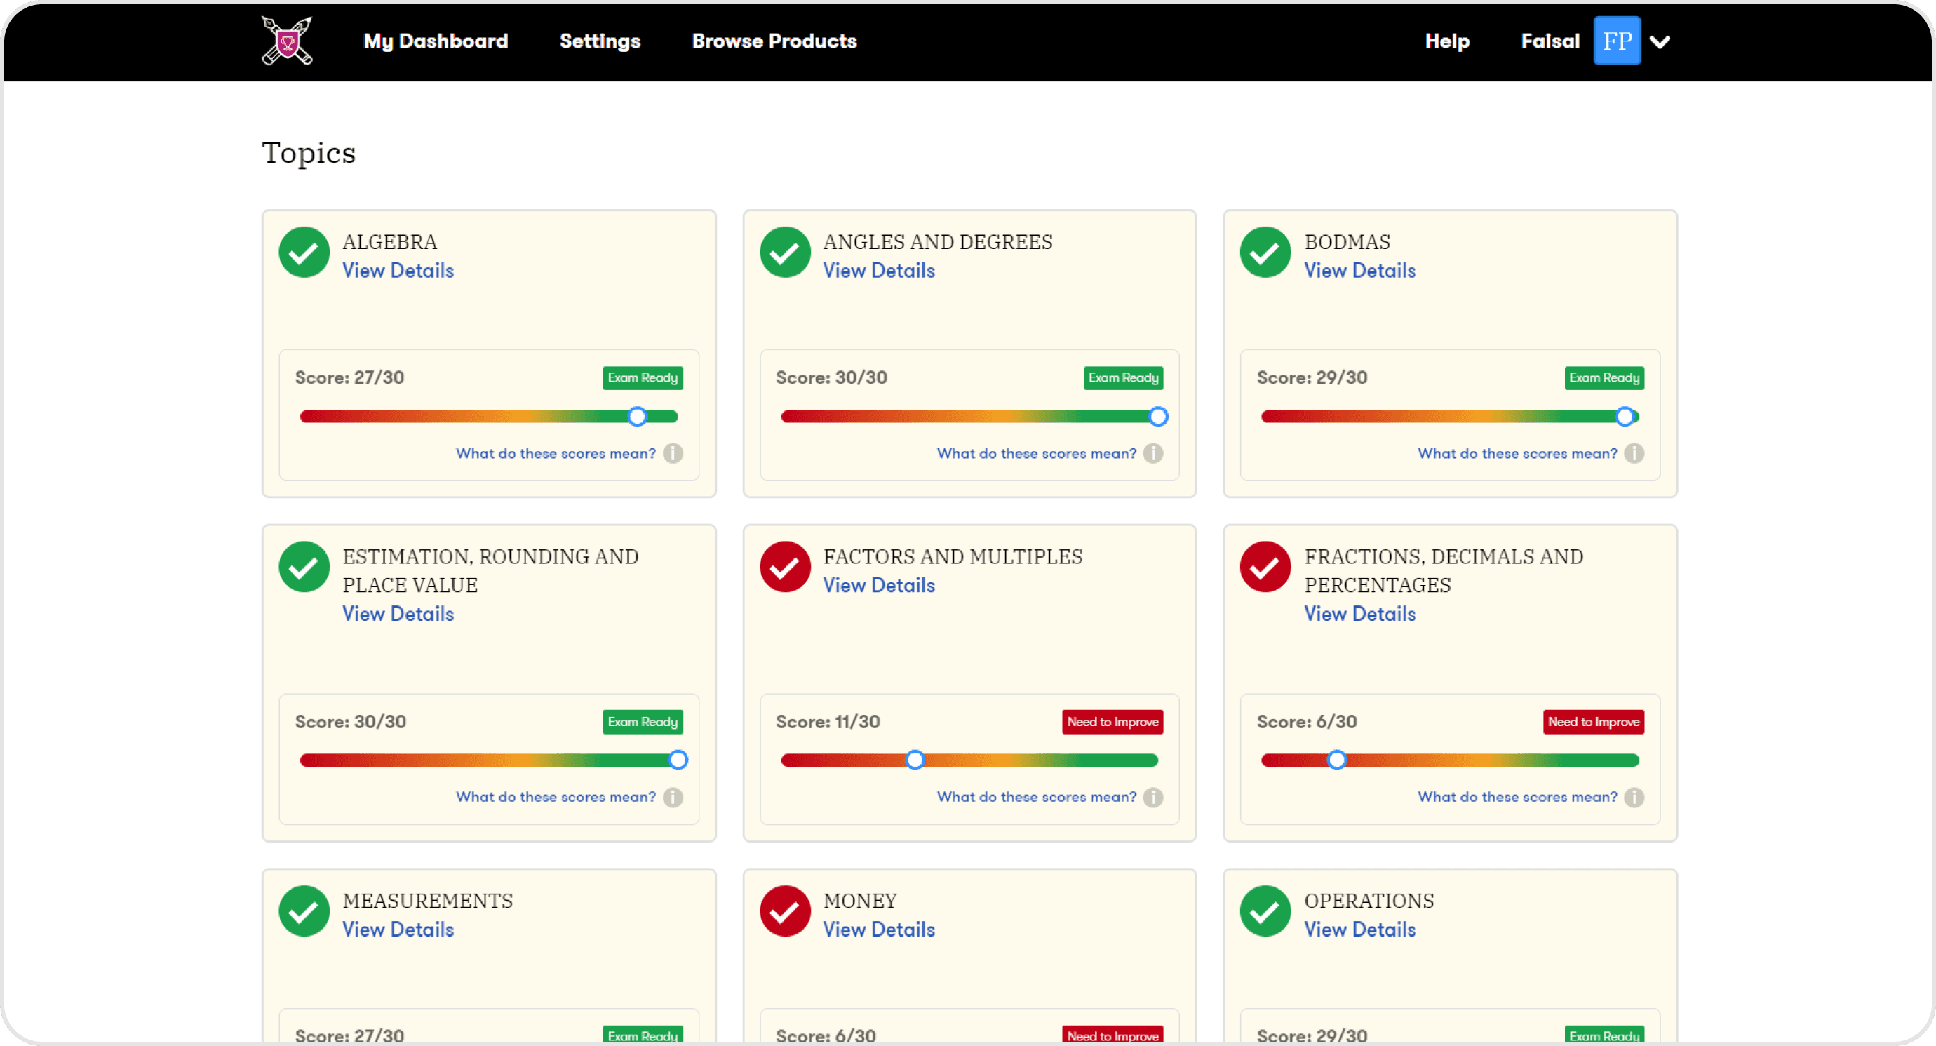Image resolution: width=1936 pixels, height=1046 pixels.
Task: View Details for Operations
Action: click(x=1359, y=930)
